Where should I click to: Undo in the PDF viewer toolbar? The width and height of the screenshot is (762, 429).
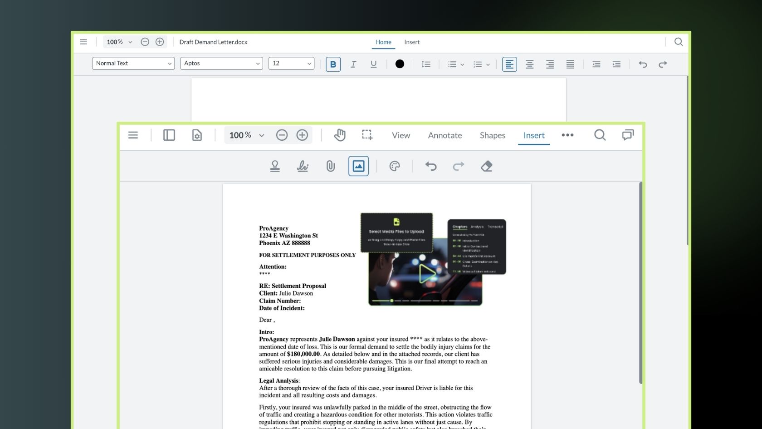click(x=431, y=166)
